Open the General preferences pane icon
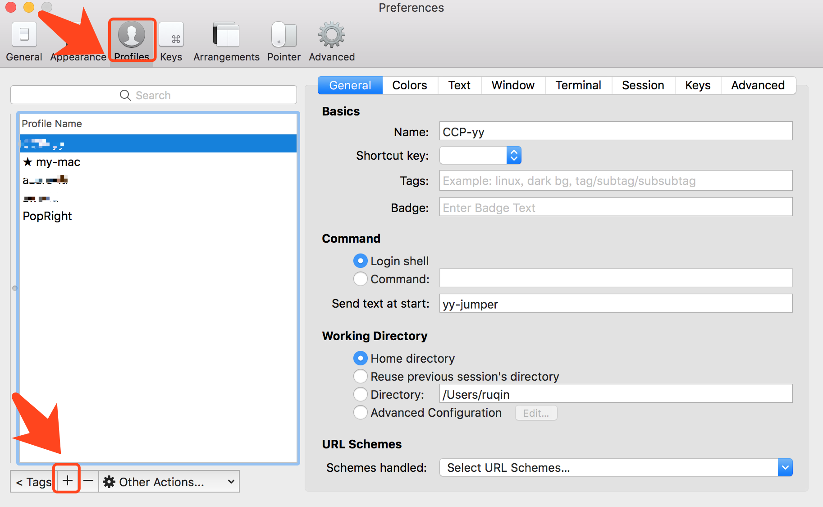Viewport: 823px width, 507px height. point(24,34)
